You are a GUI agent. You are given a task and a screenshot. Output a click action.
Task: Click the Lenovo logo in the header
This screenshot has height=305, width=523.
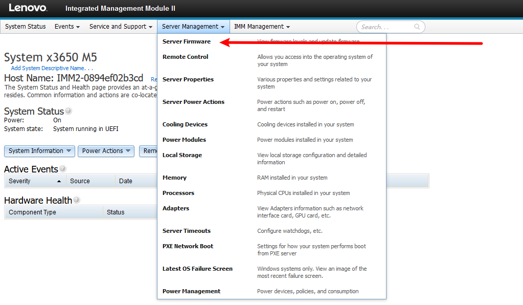28,8
